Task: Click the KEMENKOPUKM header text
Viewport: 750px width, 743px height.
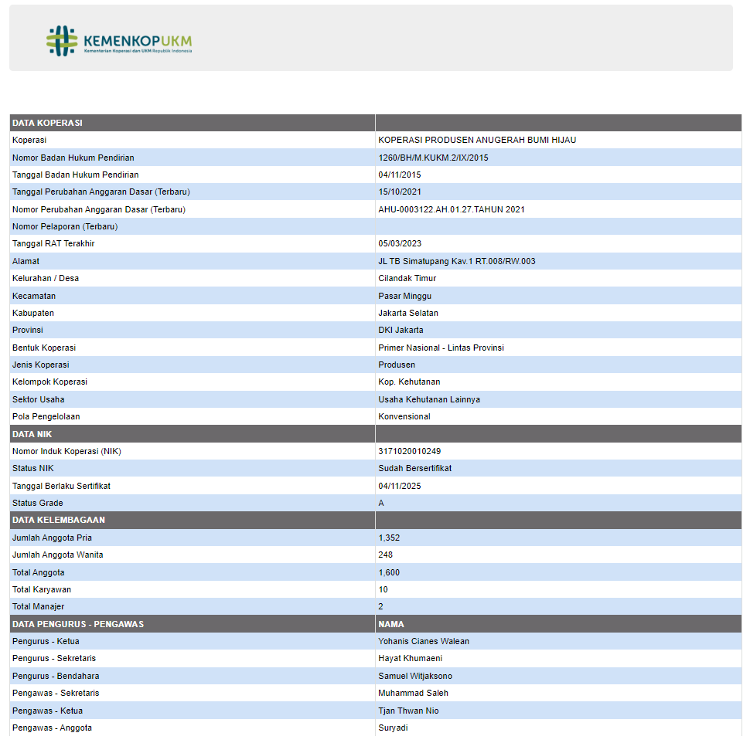Action: coord(137,40)
